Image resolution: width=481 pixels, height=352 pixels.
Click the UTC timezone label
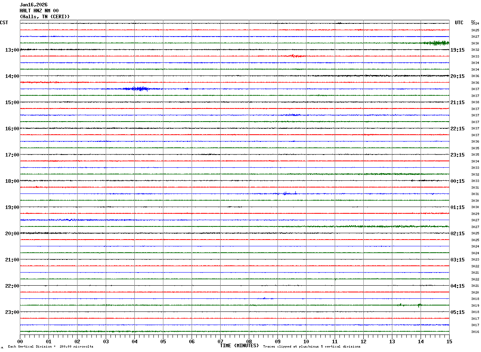pyautogui.click(x=459, y=23)
